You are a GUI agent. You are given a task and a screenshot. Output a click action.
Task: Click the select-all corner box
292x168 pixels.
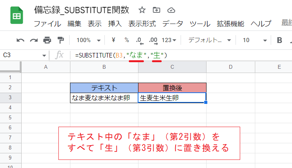10,66
